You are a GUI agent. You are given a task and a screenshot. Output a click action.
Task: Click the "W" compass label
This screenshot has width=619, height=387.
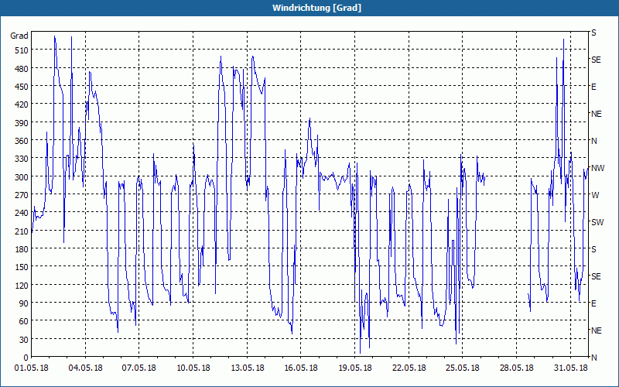pyautogui.click(x=595, y=195)
